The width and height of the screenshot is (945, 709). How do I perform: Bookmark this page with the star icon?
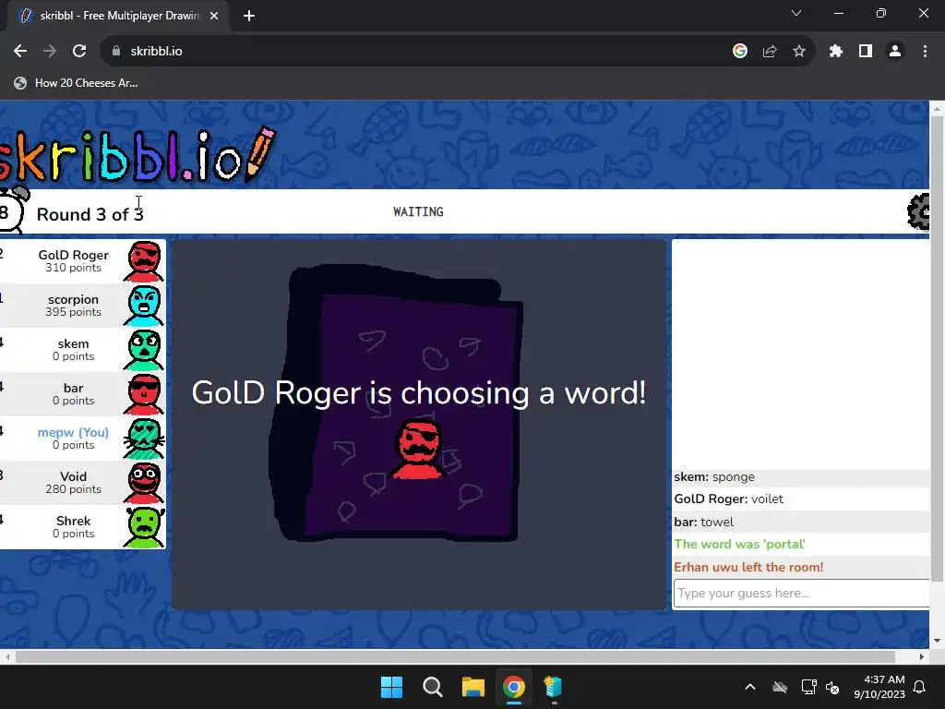point(799,52)
